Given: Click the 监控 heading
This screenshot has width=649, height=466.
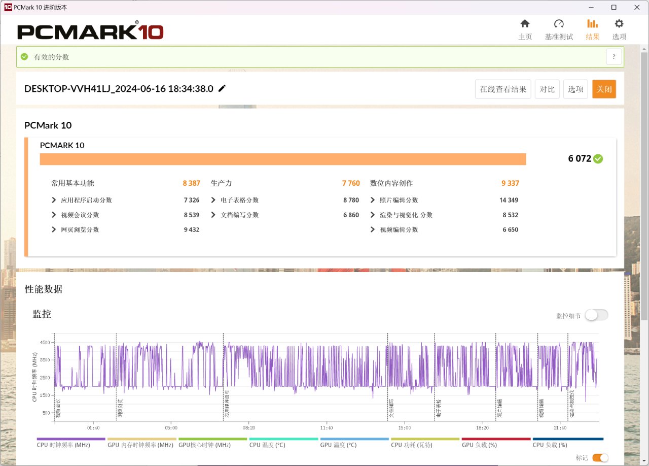Looking at the screenshot, I should click(x=42, y=314).
